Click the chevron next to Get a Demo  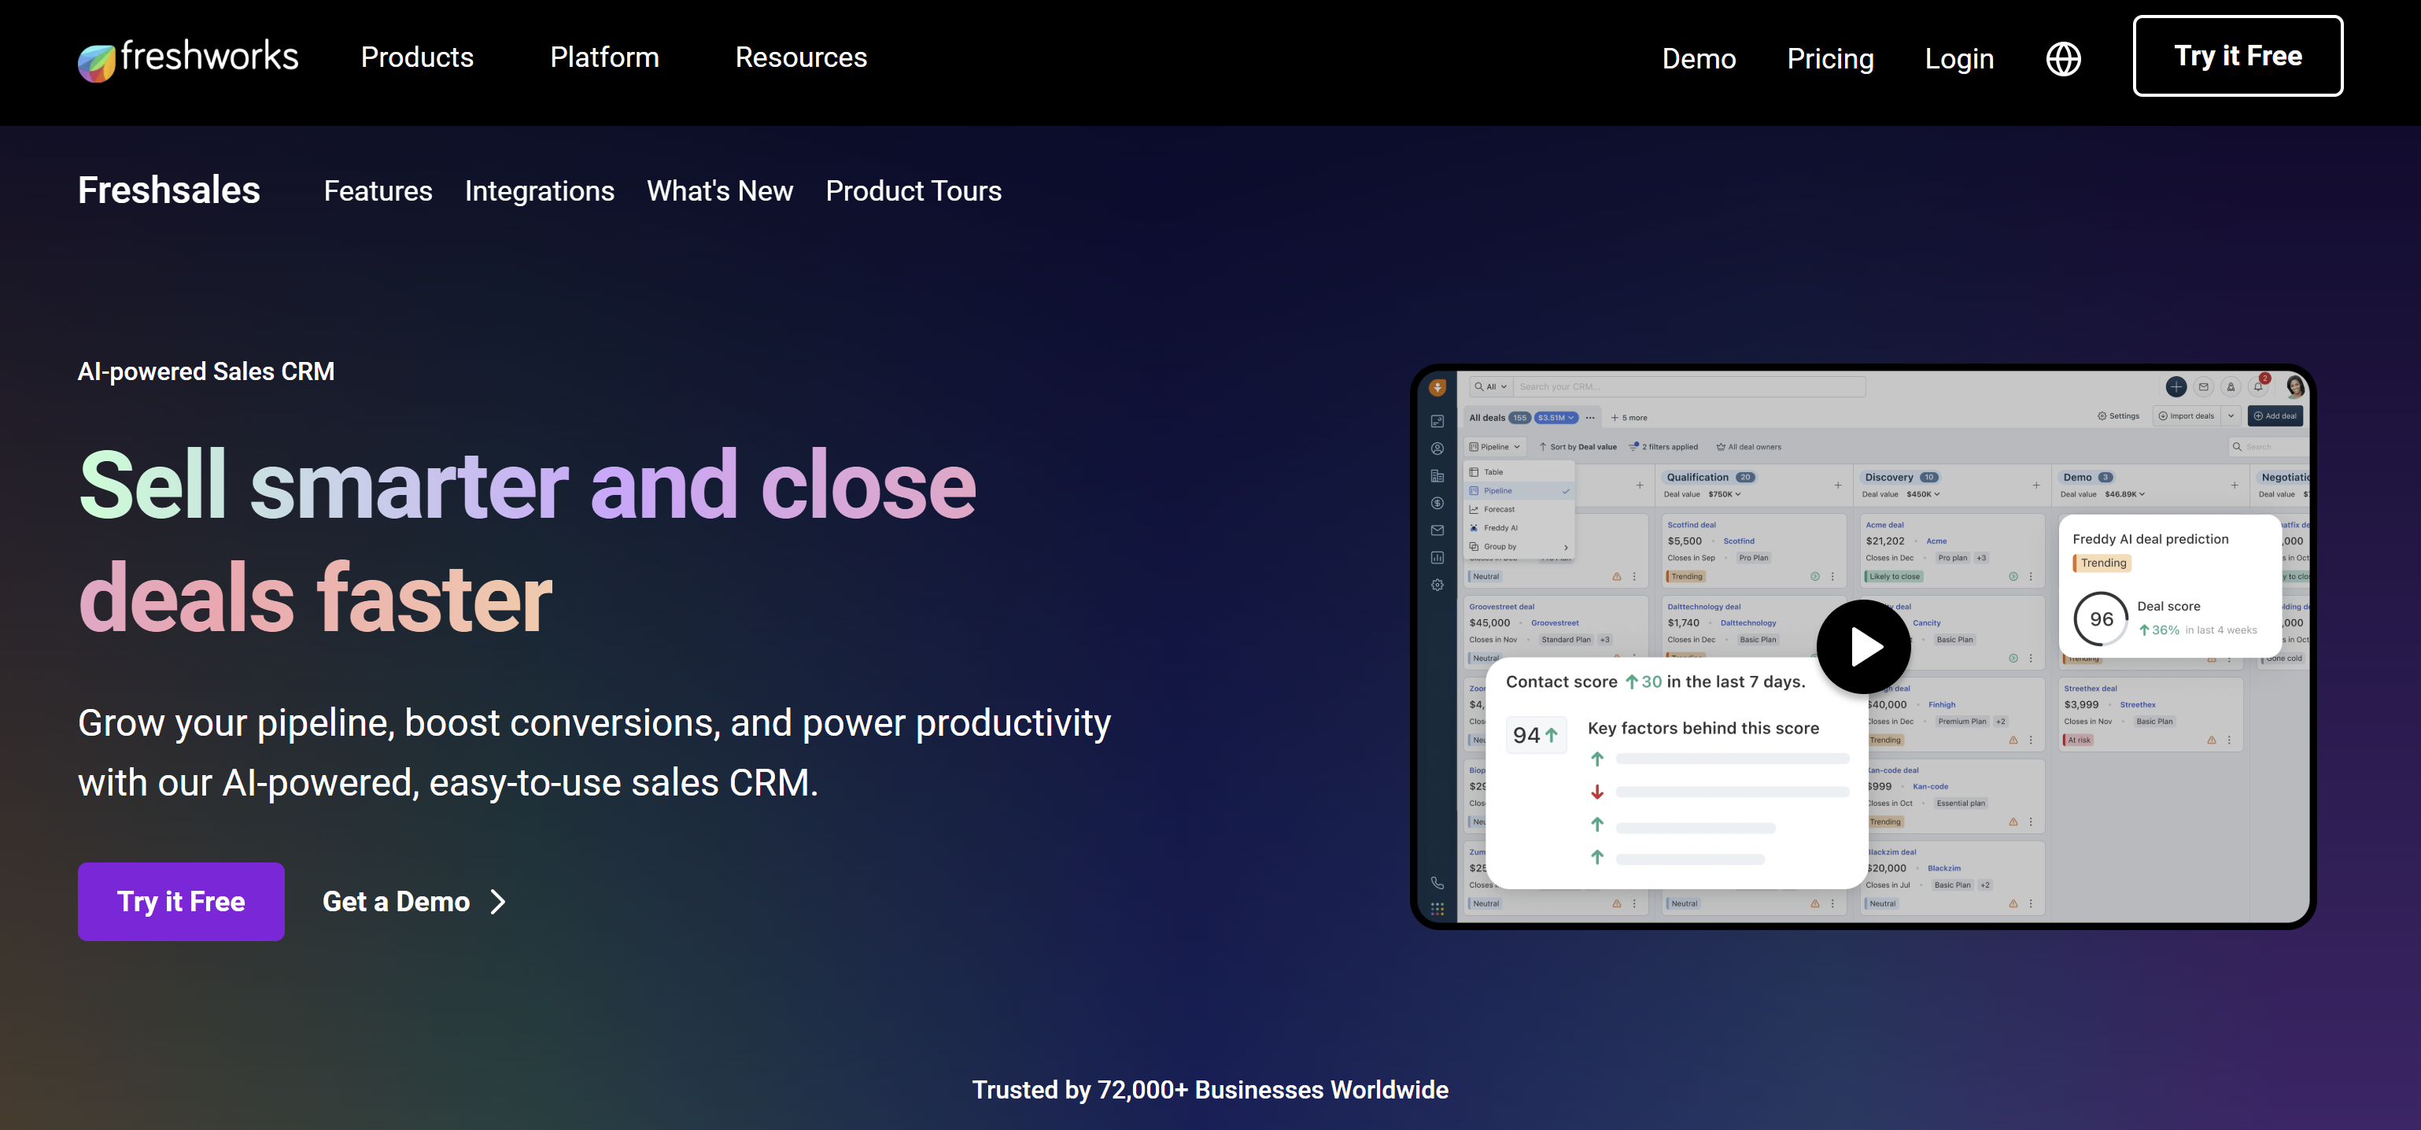point(498,903)
